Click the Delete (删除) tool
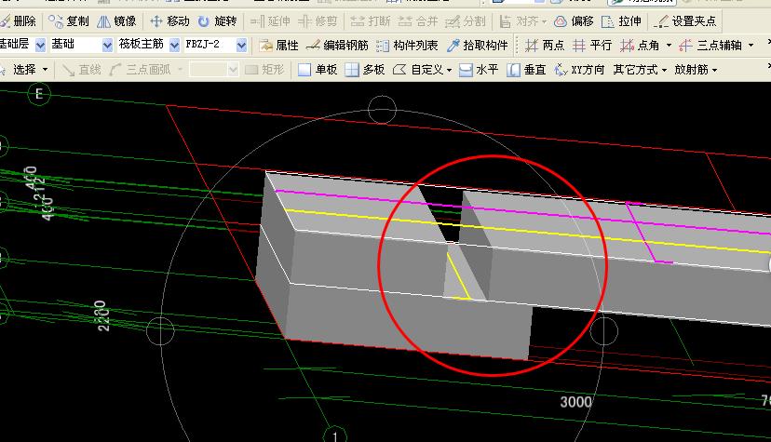Viewport: 771px width, 442px height. point(19,21)
